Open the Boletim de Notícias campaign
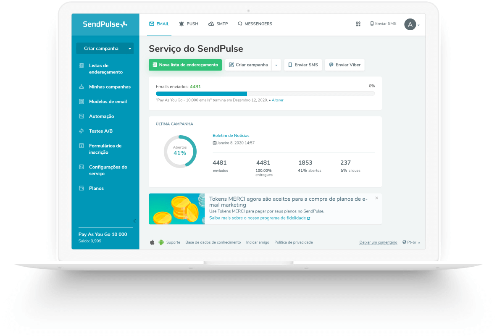497x336 pixels. pyautogui.click(x=231, y=135)
